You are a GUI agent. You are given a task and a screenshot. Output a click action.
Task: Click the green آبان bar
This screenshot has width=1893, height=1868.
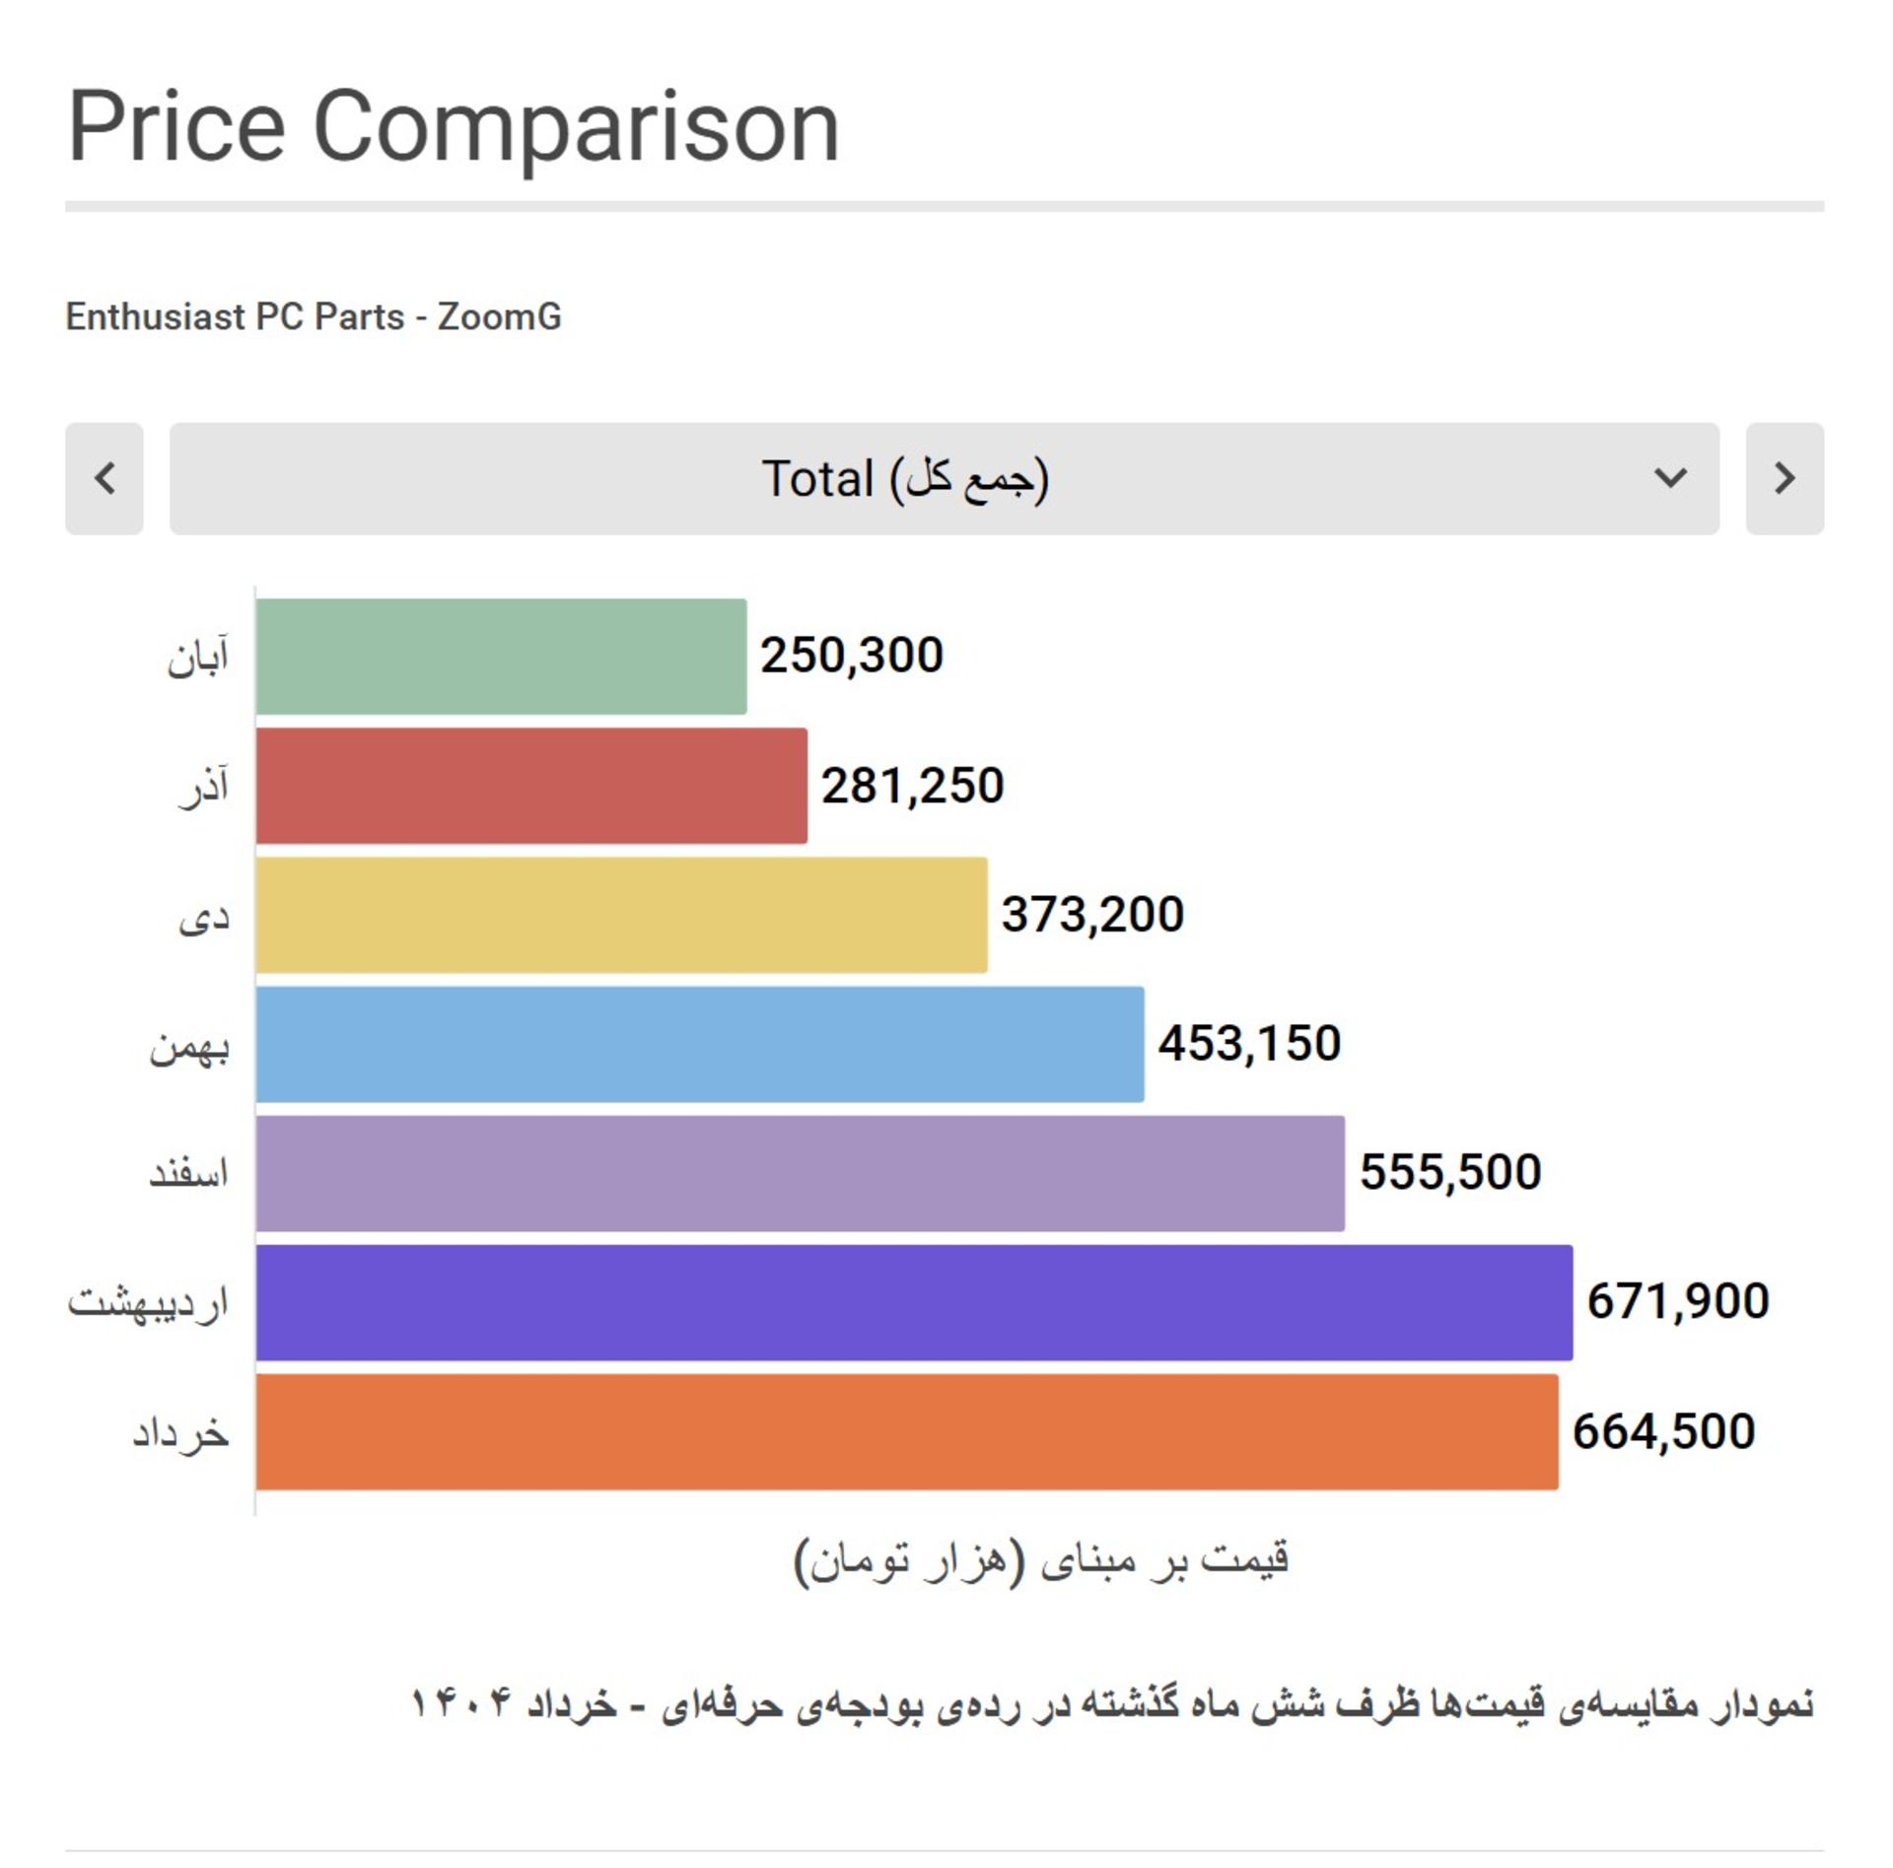pos(501,657)
